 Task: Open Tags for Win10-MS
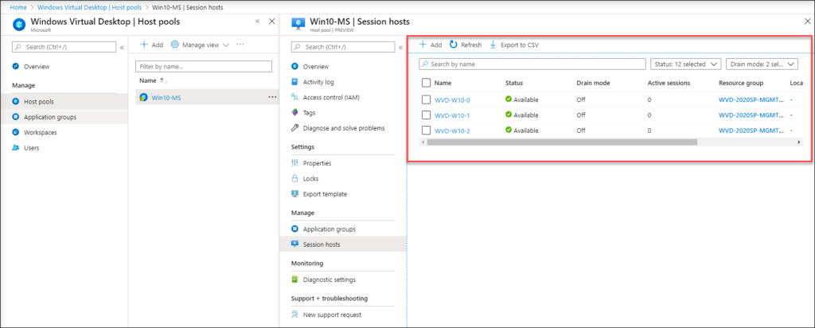(310, 113)
